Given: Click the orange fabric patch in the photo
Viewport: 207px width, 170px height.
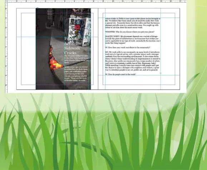Looking at the screenshot, I should [55, 60].
